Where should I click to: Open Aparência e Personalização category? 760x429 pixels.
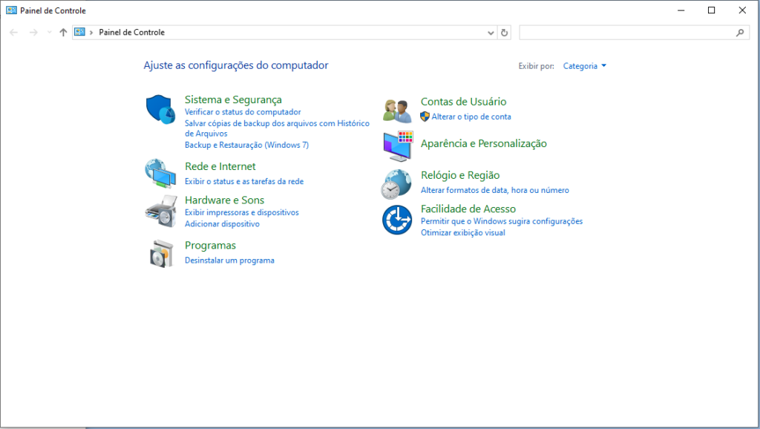(x=484, y=143)
